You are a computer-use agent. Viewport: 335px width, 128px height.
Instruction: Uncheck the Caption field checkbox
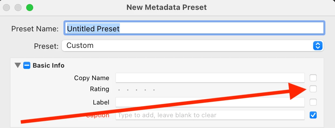(x=313, y=115)
